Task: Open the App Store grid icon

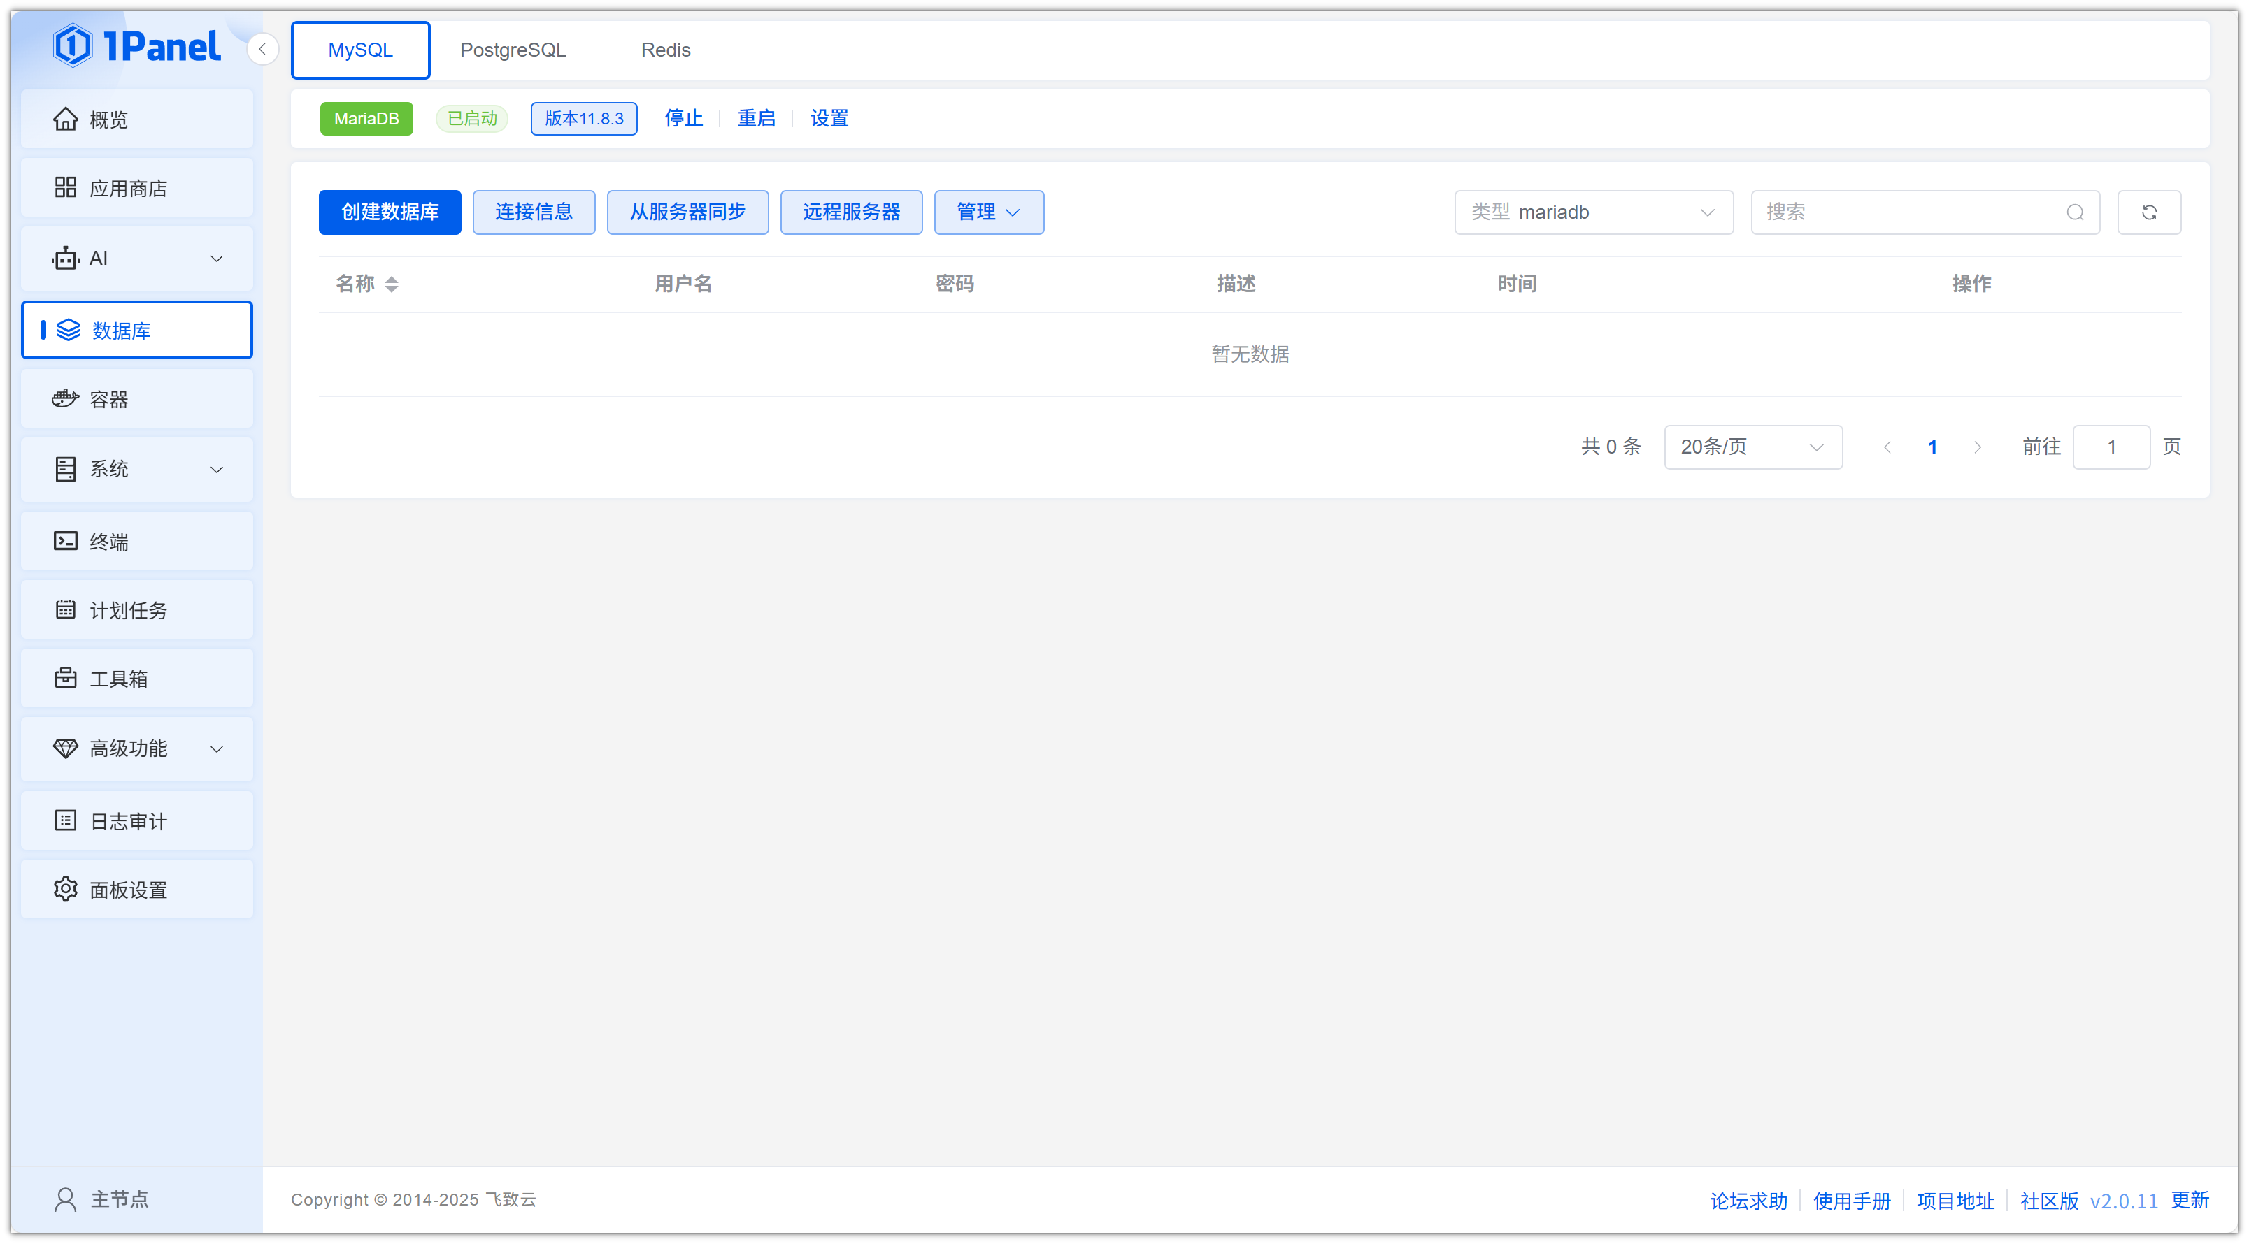Action: point(66,187)
